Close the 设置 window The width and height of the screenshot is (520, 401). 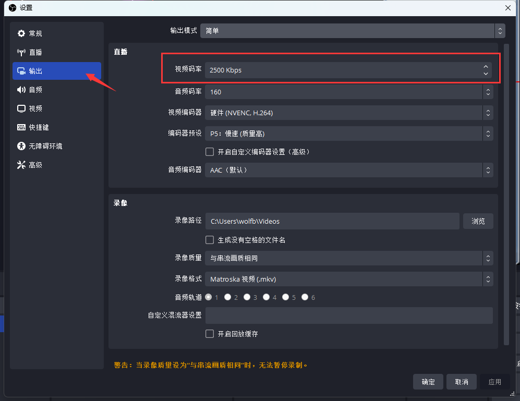507,8
